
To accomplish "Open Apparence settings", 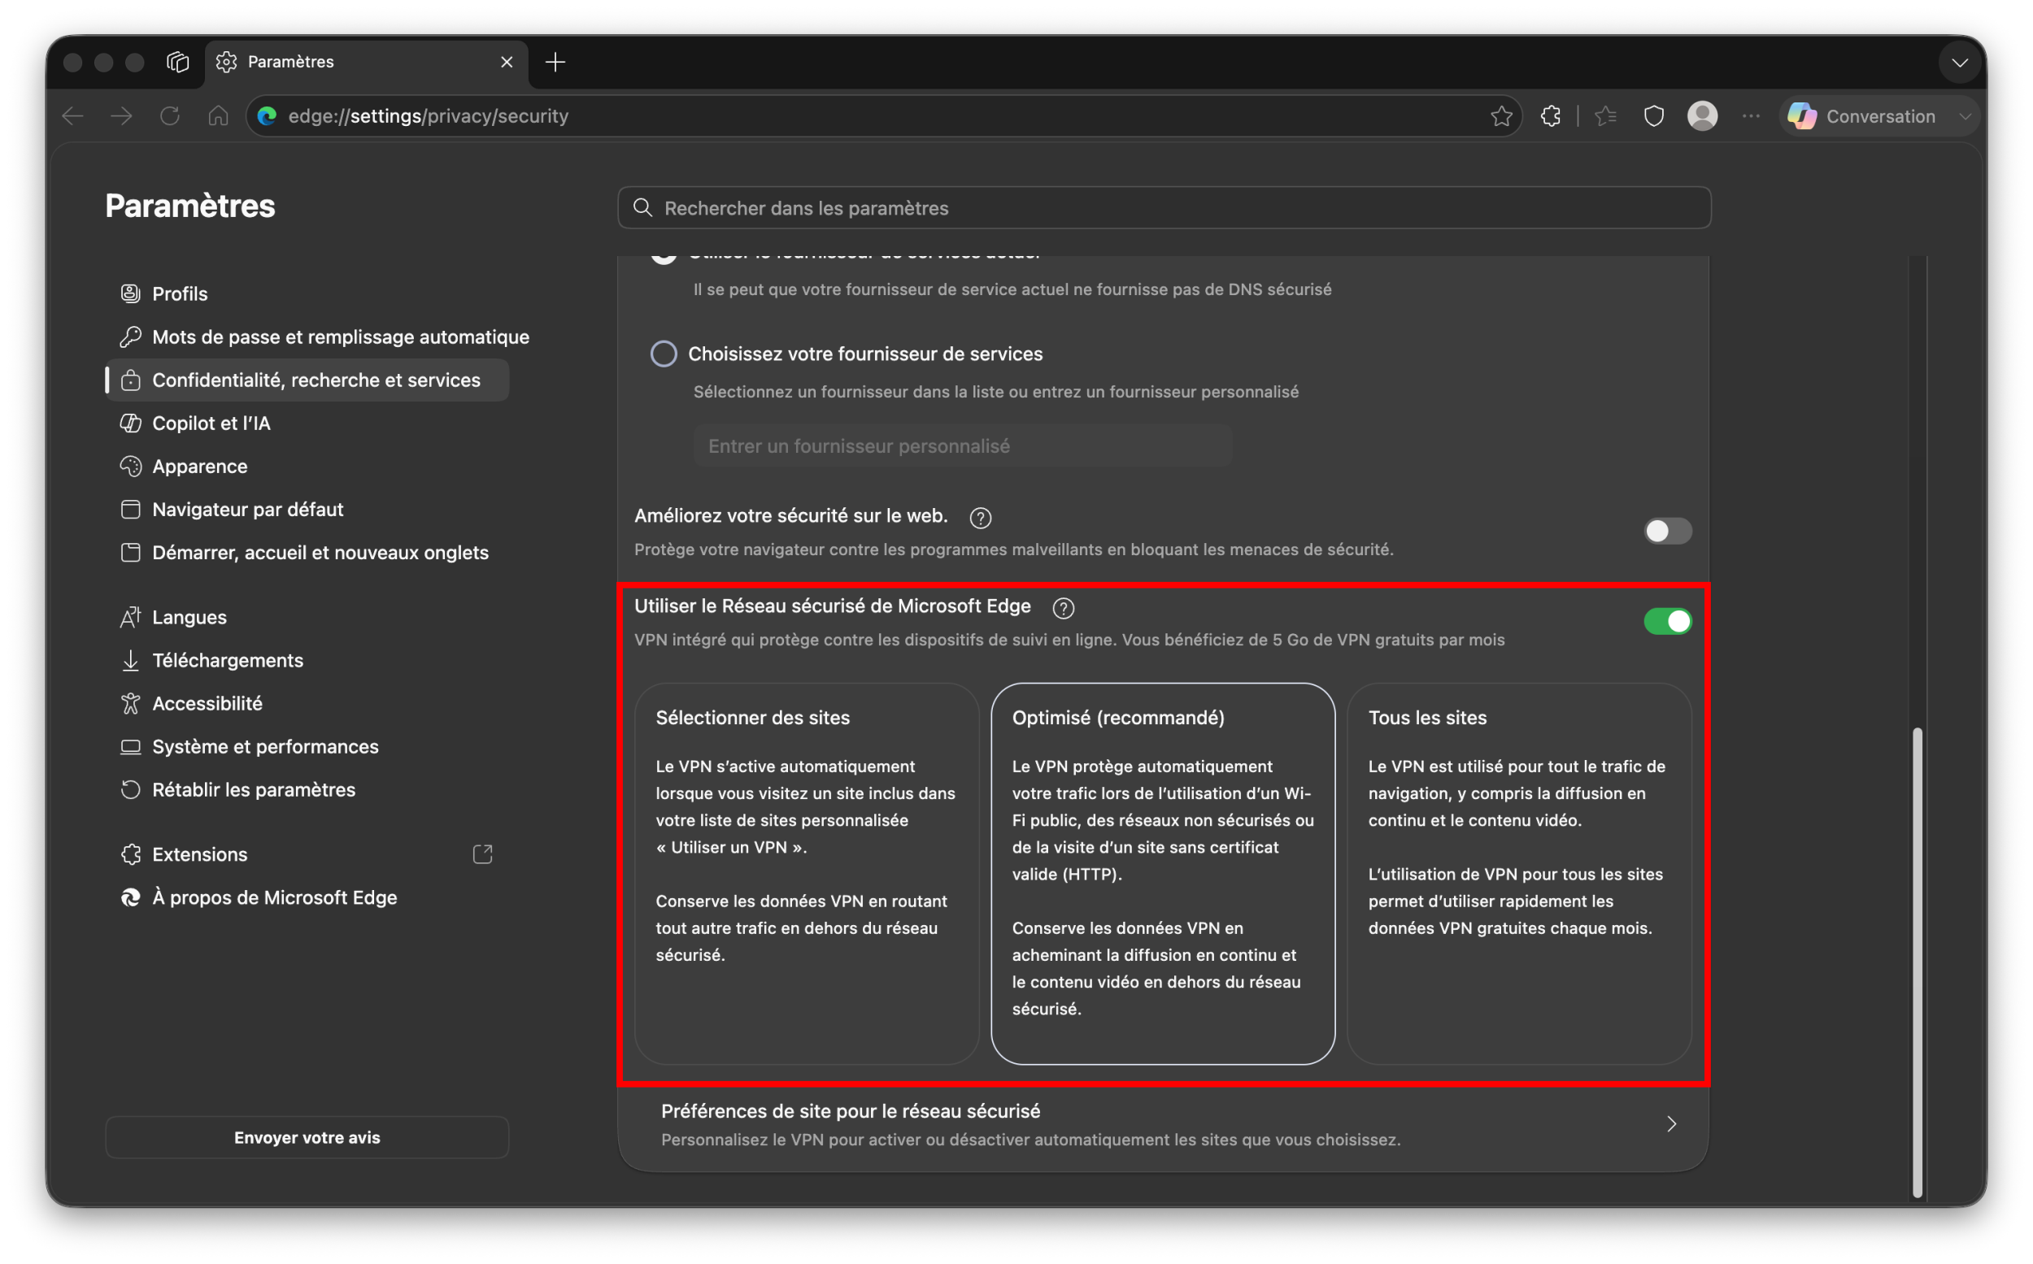I will [x=307, y=467].
